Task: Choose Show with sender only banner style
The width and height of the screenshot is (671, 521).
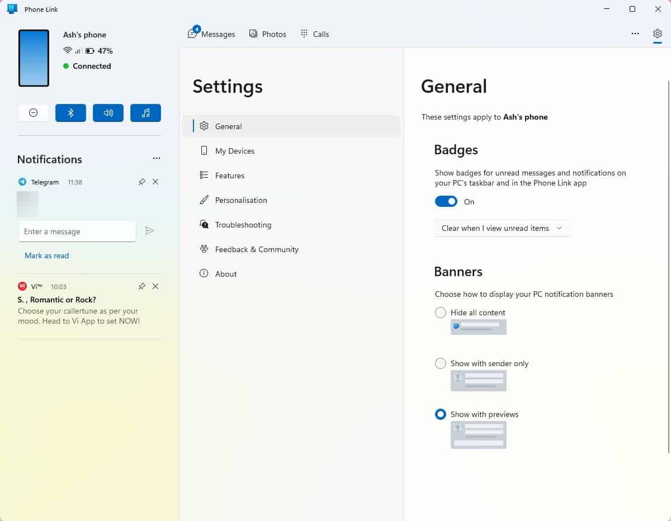Action: (x=441, y=363)
